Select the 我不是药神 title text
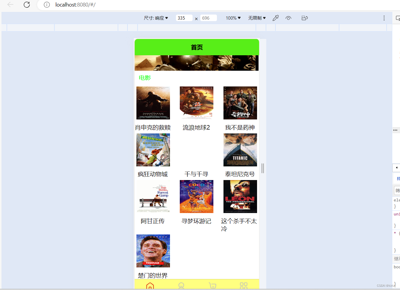 240,127
